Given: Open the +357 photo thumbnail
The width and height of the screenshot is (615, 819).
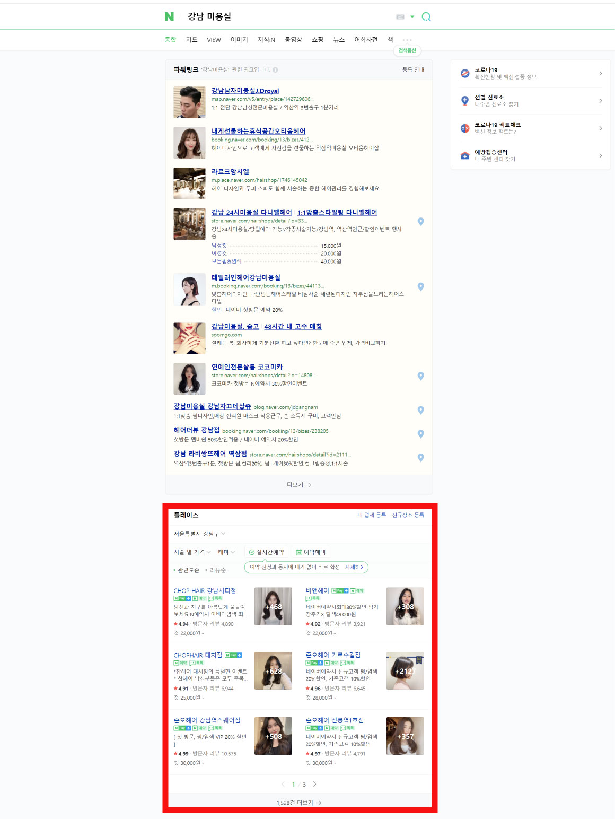Looking at the screenshot, I should tap(405, 736).
